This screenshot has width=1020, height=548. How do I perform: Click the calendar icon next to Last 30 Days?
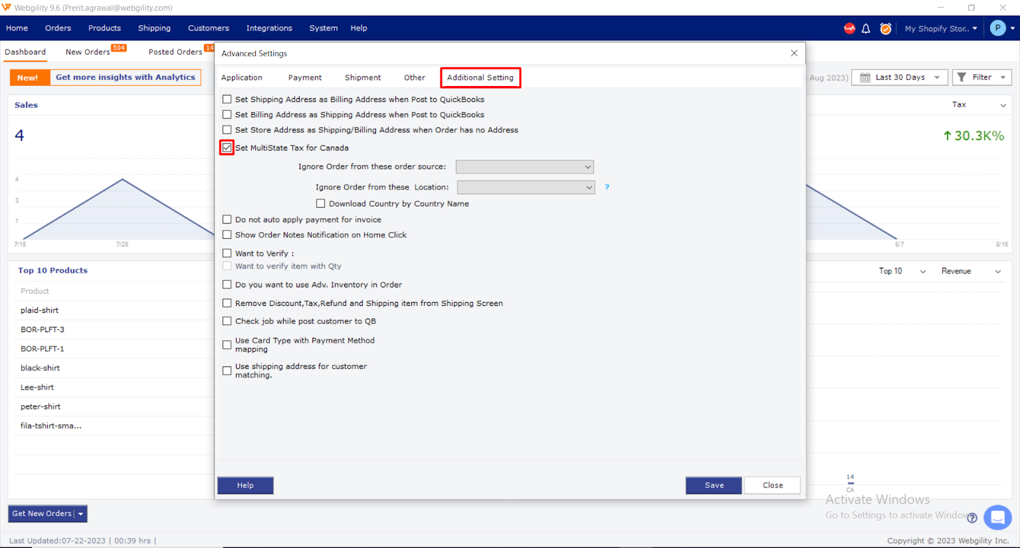(x=865, y=78)
